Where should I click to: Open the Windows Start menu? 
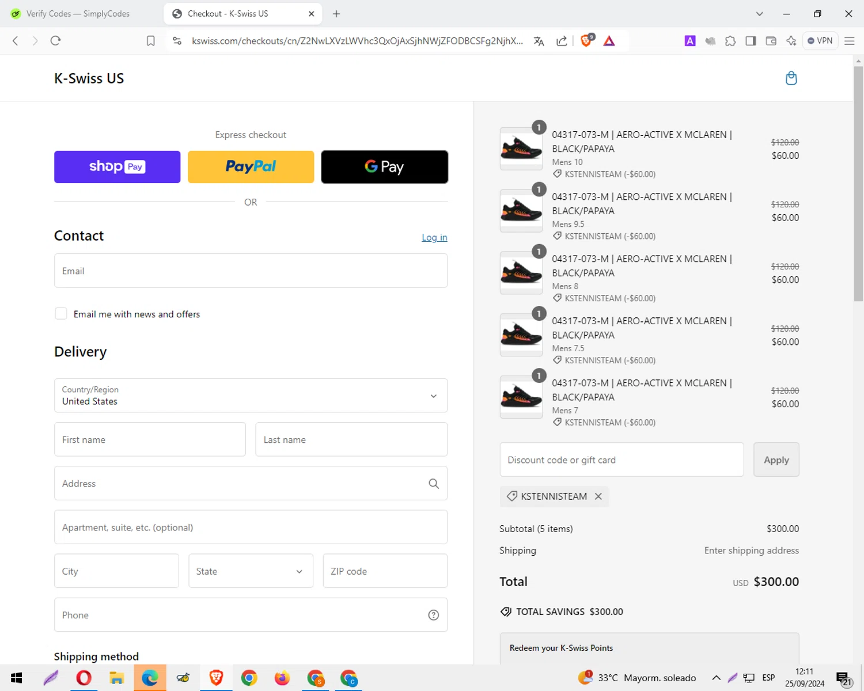point(16,678)
